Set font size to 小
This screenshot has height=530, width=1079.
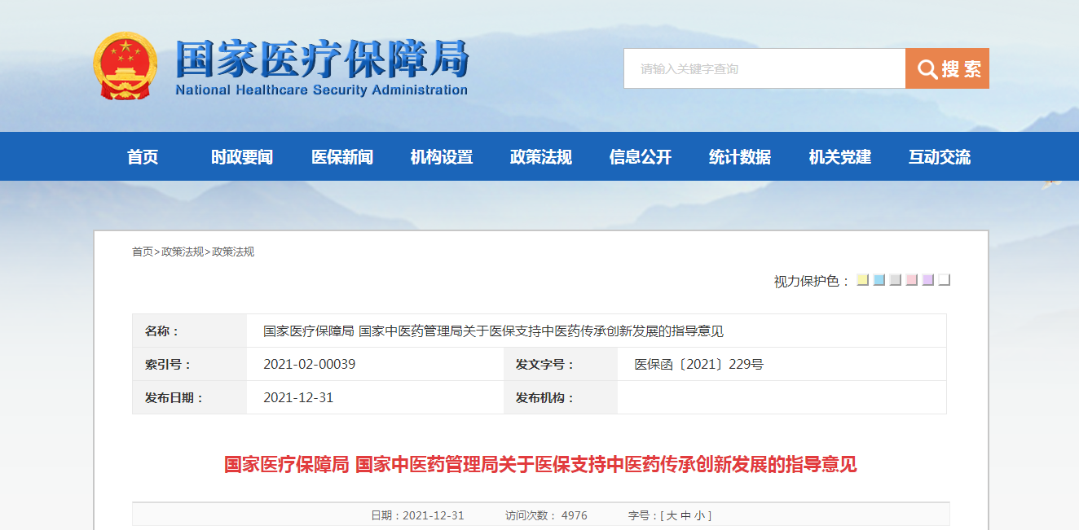coord(699,515)
